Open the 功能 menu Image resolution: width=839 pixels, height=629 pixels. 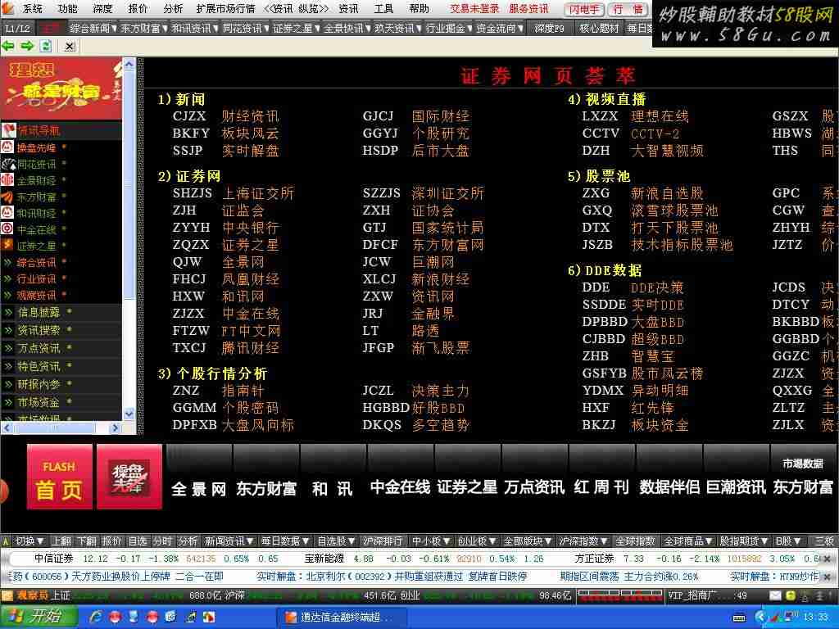(x=68, y=8)
